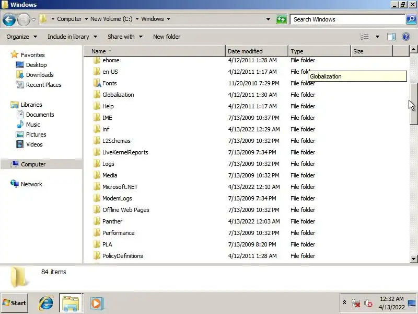Click the muted volume tray icon

(x=368, y=303)
